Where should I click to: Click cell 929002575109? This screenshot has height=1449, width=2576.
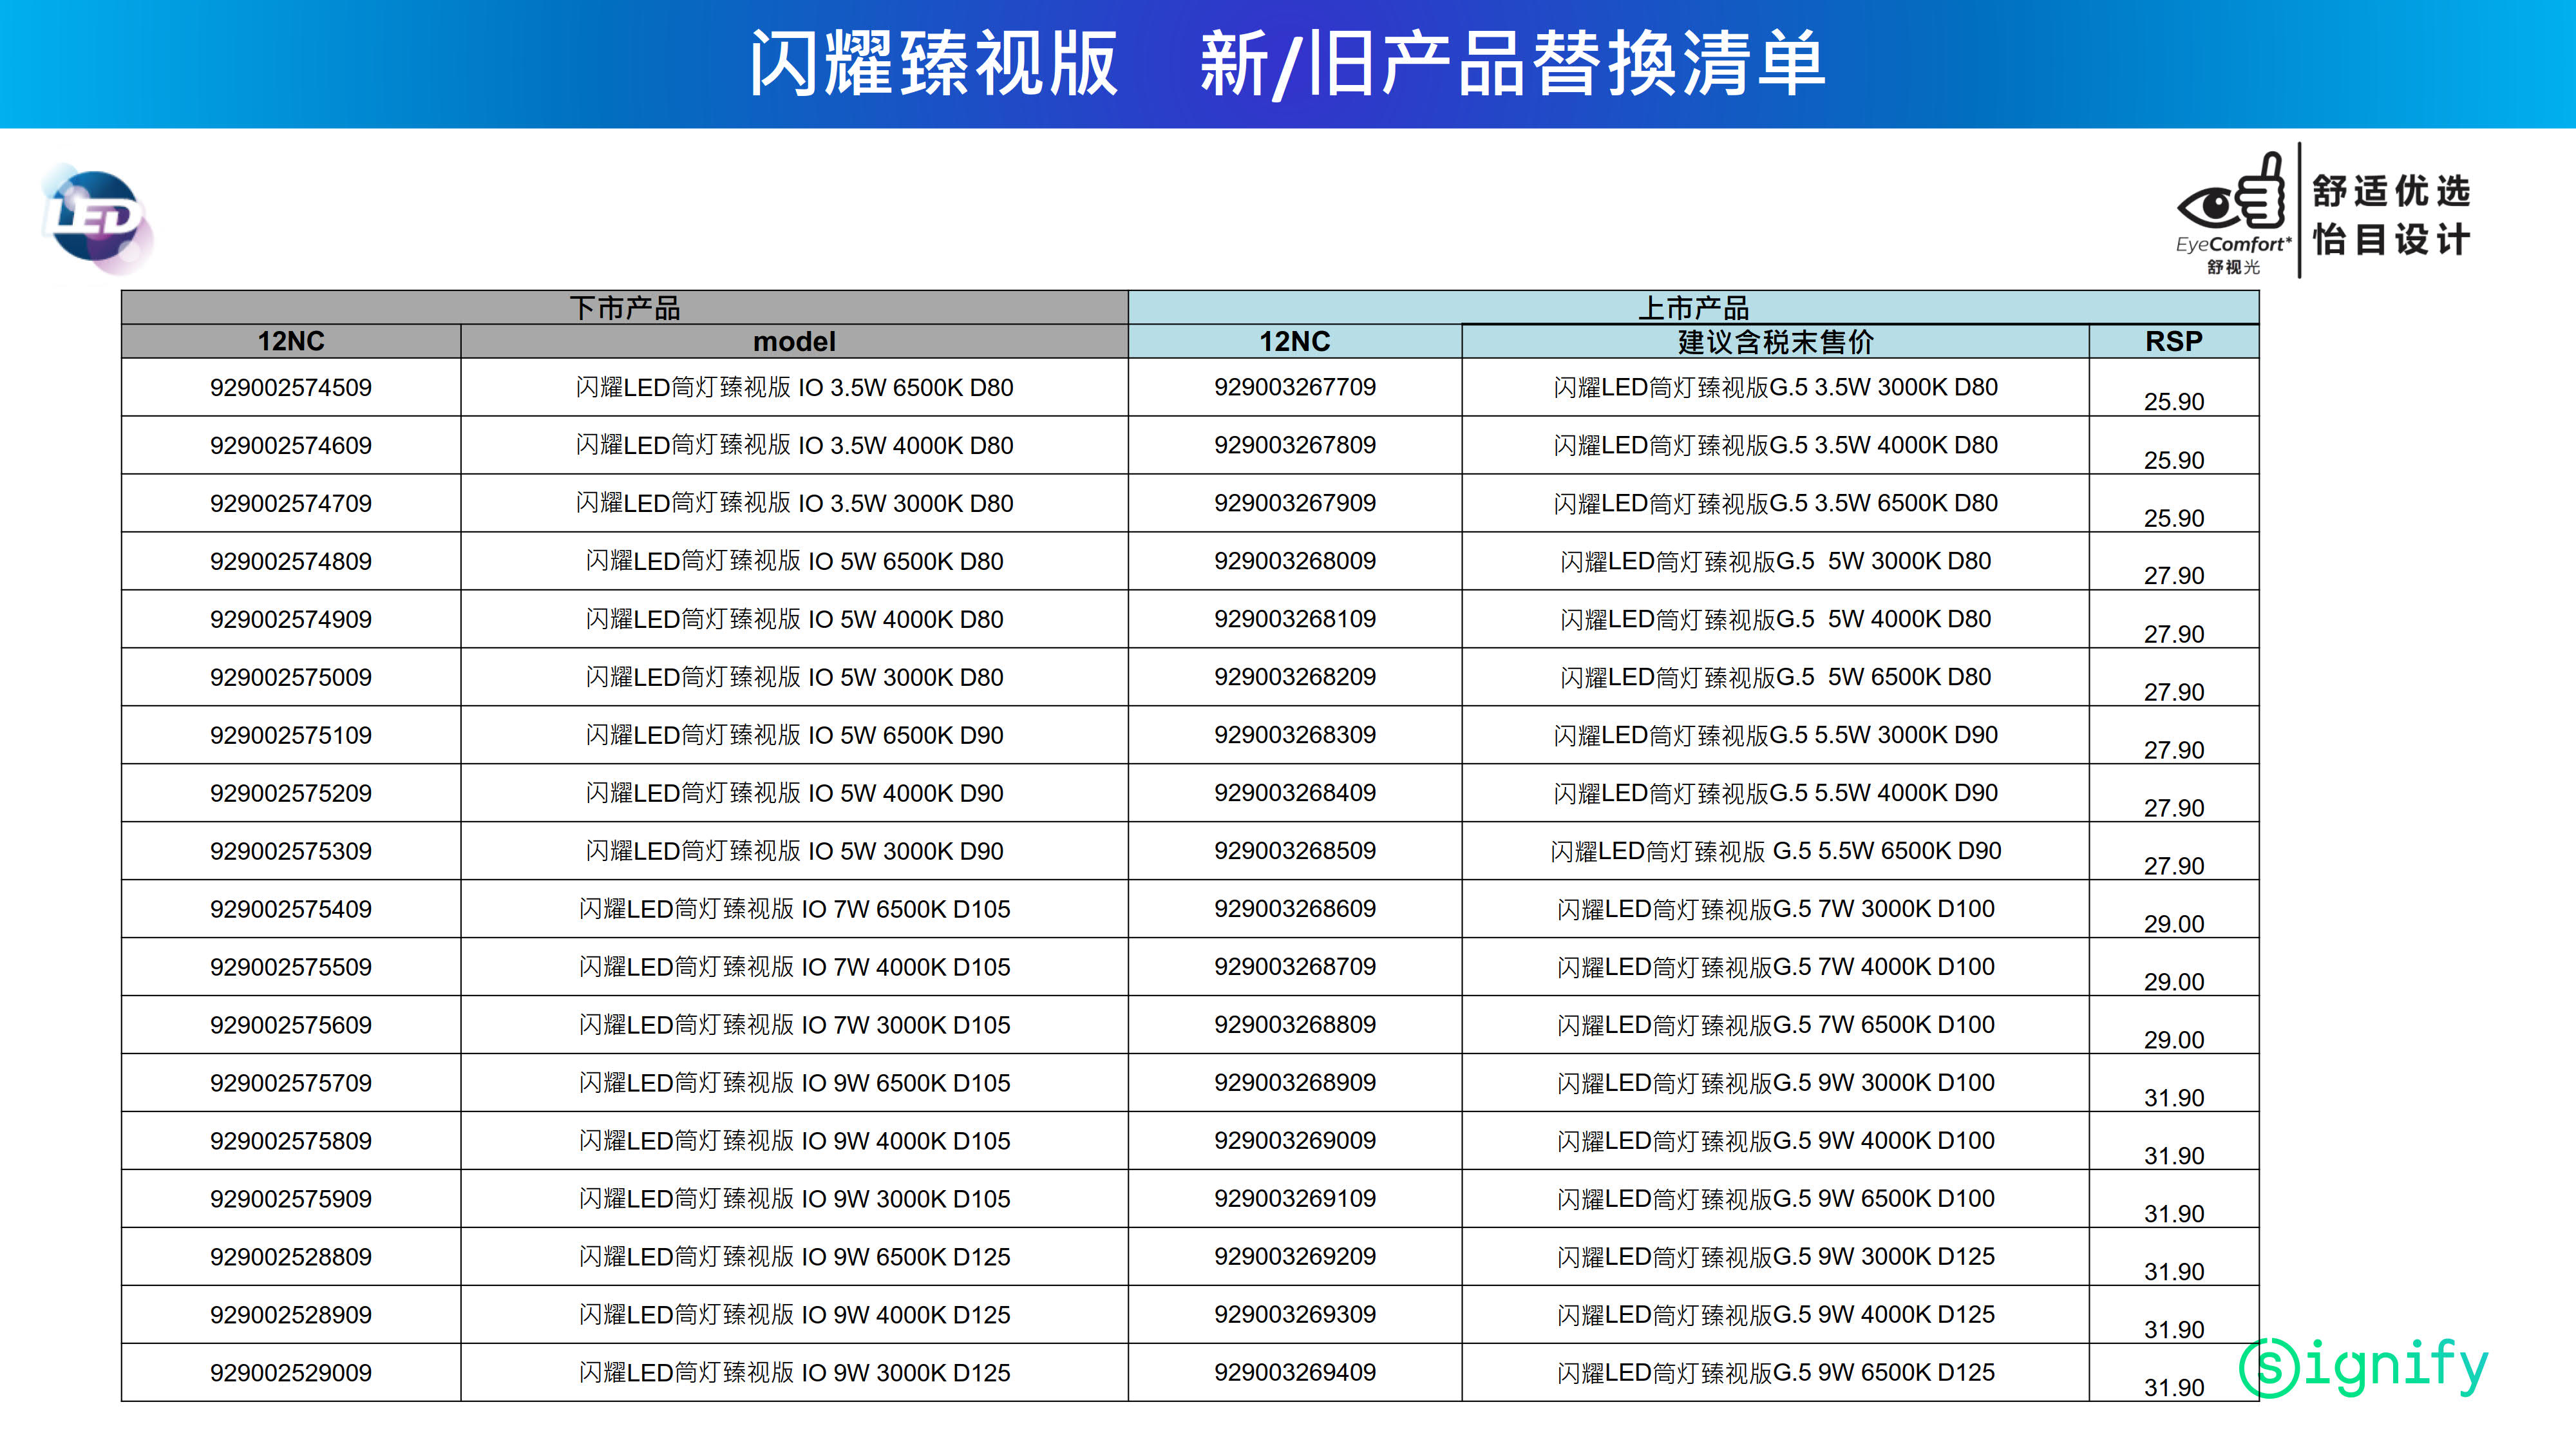coord(291,736)
